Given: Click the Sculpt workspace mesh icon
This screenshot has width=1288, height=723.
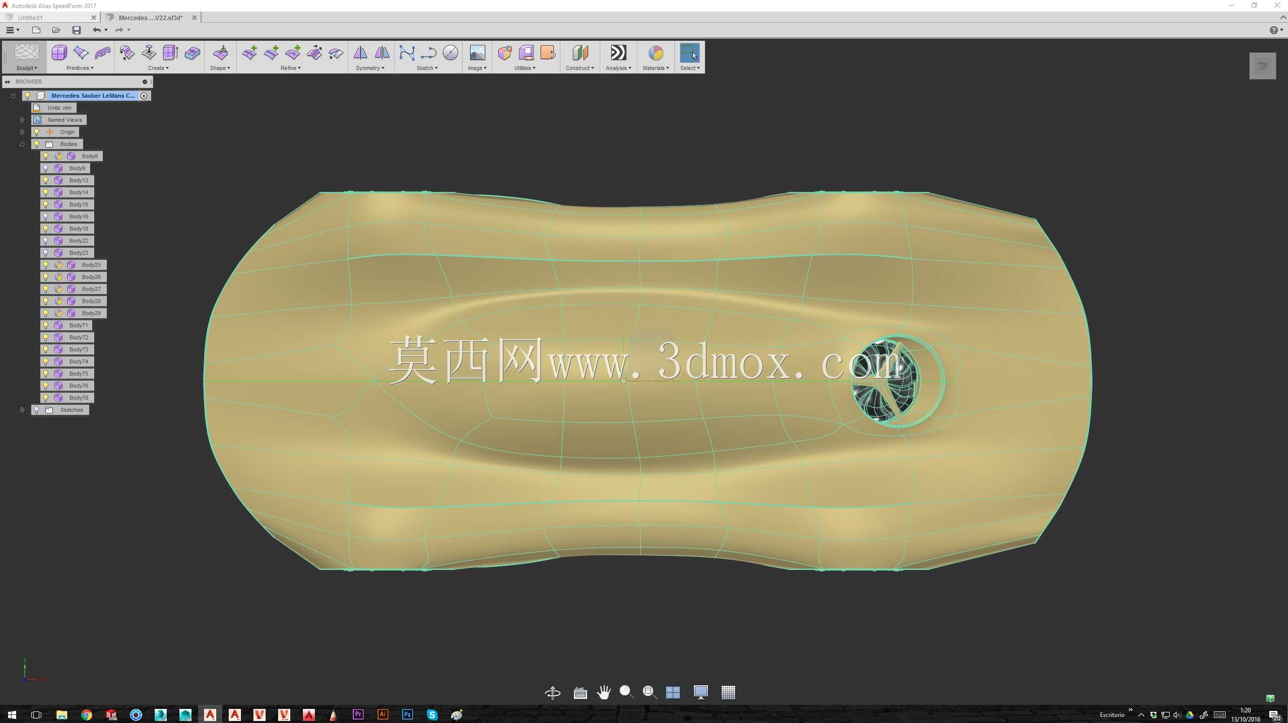Looking at the screenshot, I should (x=27, y=52).
